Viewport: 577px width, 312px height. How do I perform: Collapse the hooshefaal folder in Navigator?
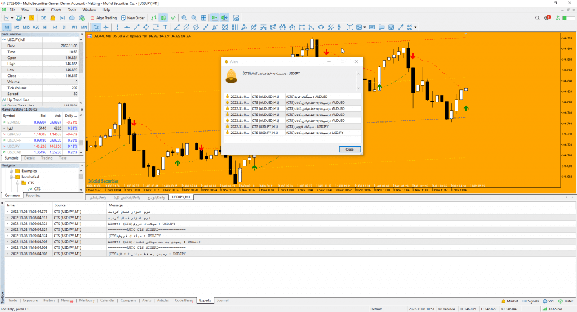pos(11,177)
